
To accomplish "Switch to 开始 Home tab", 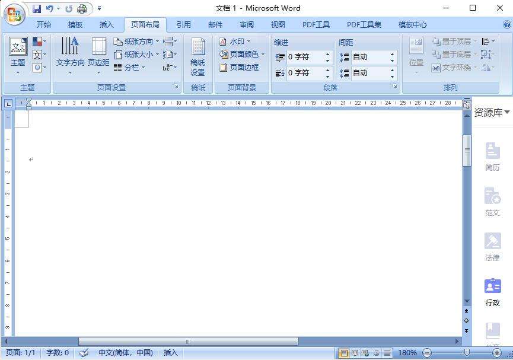I will click(43, 24).
